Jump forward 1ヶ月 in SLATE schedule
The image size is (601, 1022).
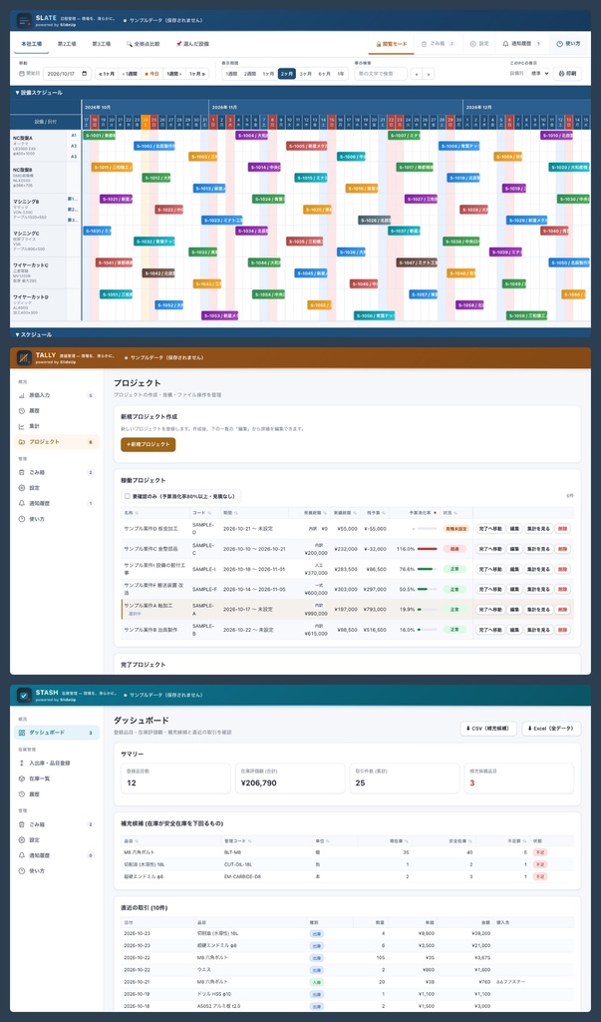(x=196, y=74)
